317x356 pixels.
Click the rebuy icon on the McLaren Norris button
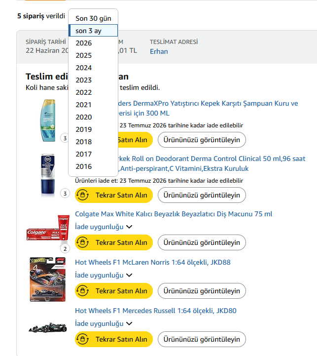(x=82, y=291)
